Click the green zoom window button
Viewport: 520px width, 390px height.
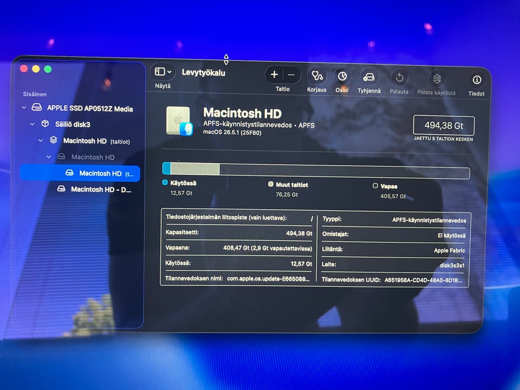point(48,69)
